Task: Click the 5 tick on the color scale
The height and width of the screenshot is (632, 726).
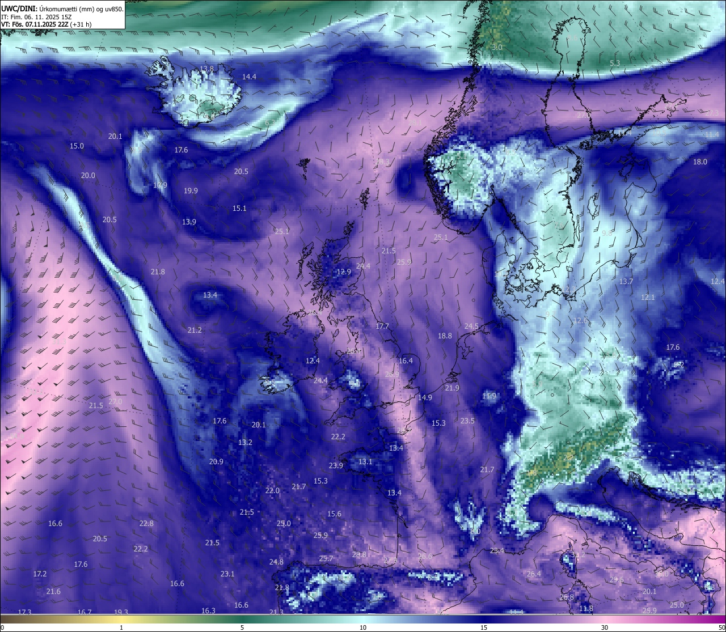Action: 242,627
